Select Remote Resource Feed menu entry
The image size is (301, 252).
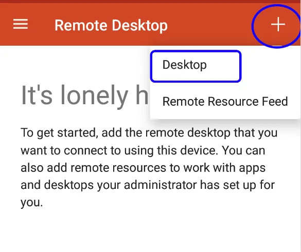coord(225,101)
